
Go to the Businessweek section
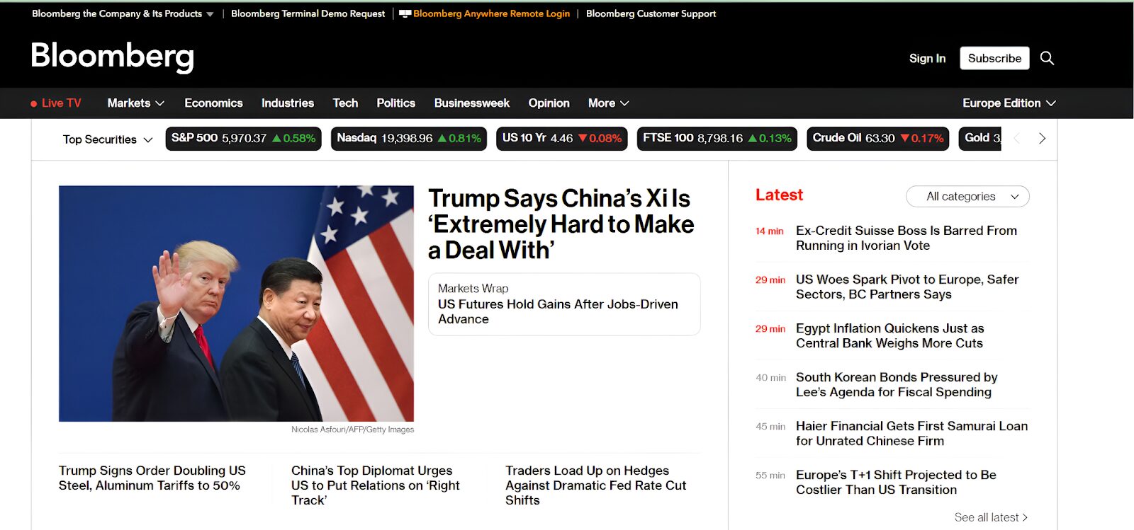[471, 103]
